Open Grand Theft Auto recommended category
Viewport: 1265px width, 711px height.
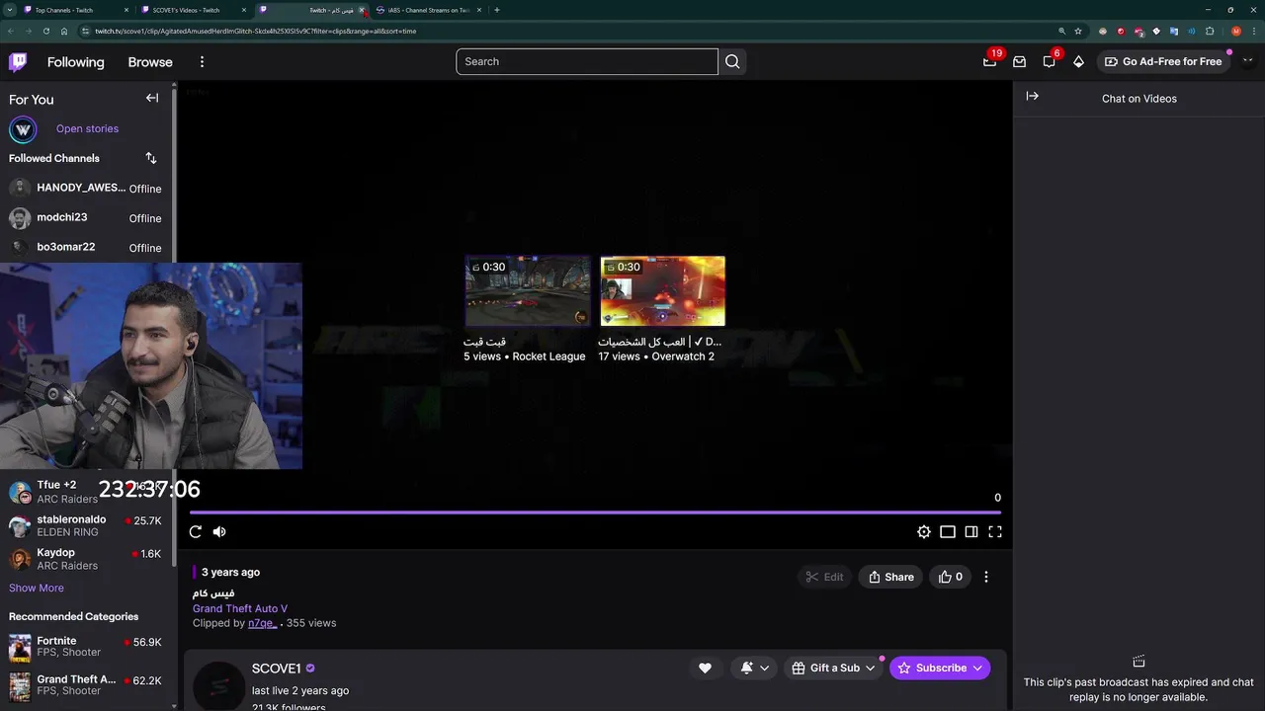(x=87, y=685)
